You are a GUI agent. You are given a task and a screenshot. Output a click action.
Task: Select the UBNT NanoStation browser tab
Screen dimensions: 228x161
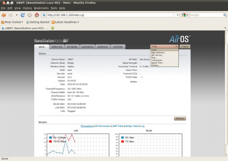pyautogui.click(x=25, y=28)
